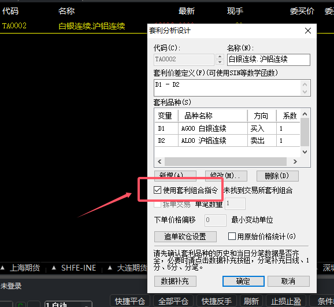Click variety list scroll left arrow
Screen dimensions: 334x307
159,162
